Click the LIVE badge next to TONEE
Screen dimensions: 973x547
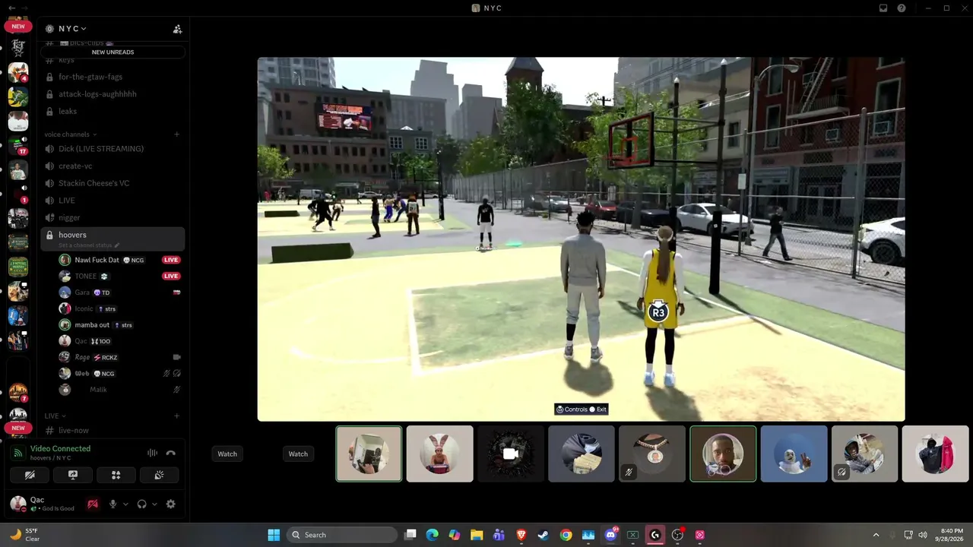point(171,277)
